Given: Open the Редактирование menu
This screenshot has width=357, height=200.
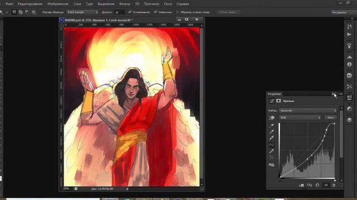Looking at the screenshot, I should point(30,4).
